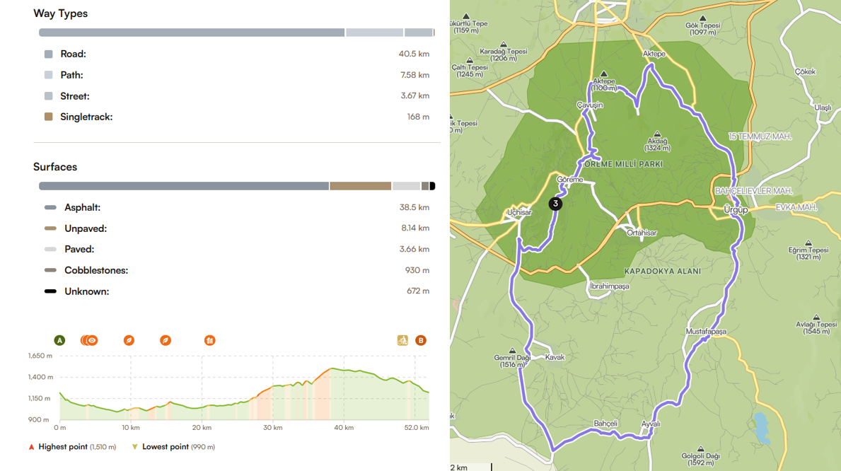The height and width of the screenshot is (471, 841).
Task: Click the cyclist highlight icon near the end
Action: 402,340
